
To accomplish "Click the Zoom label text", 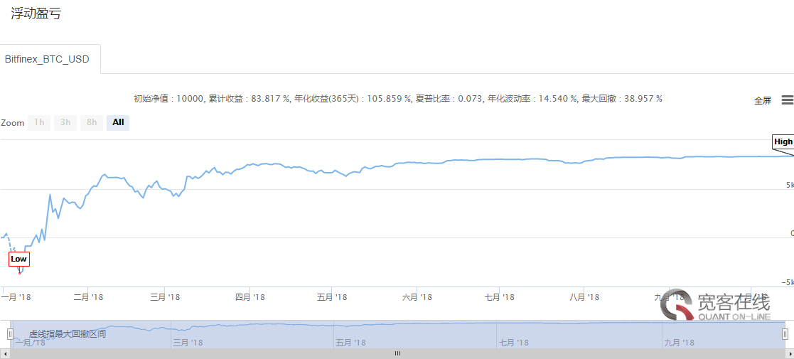I will point(13,123).
